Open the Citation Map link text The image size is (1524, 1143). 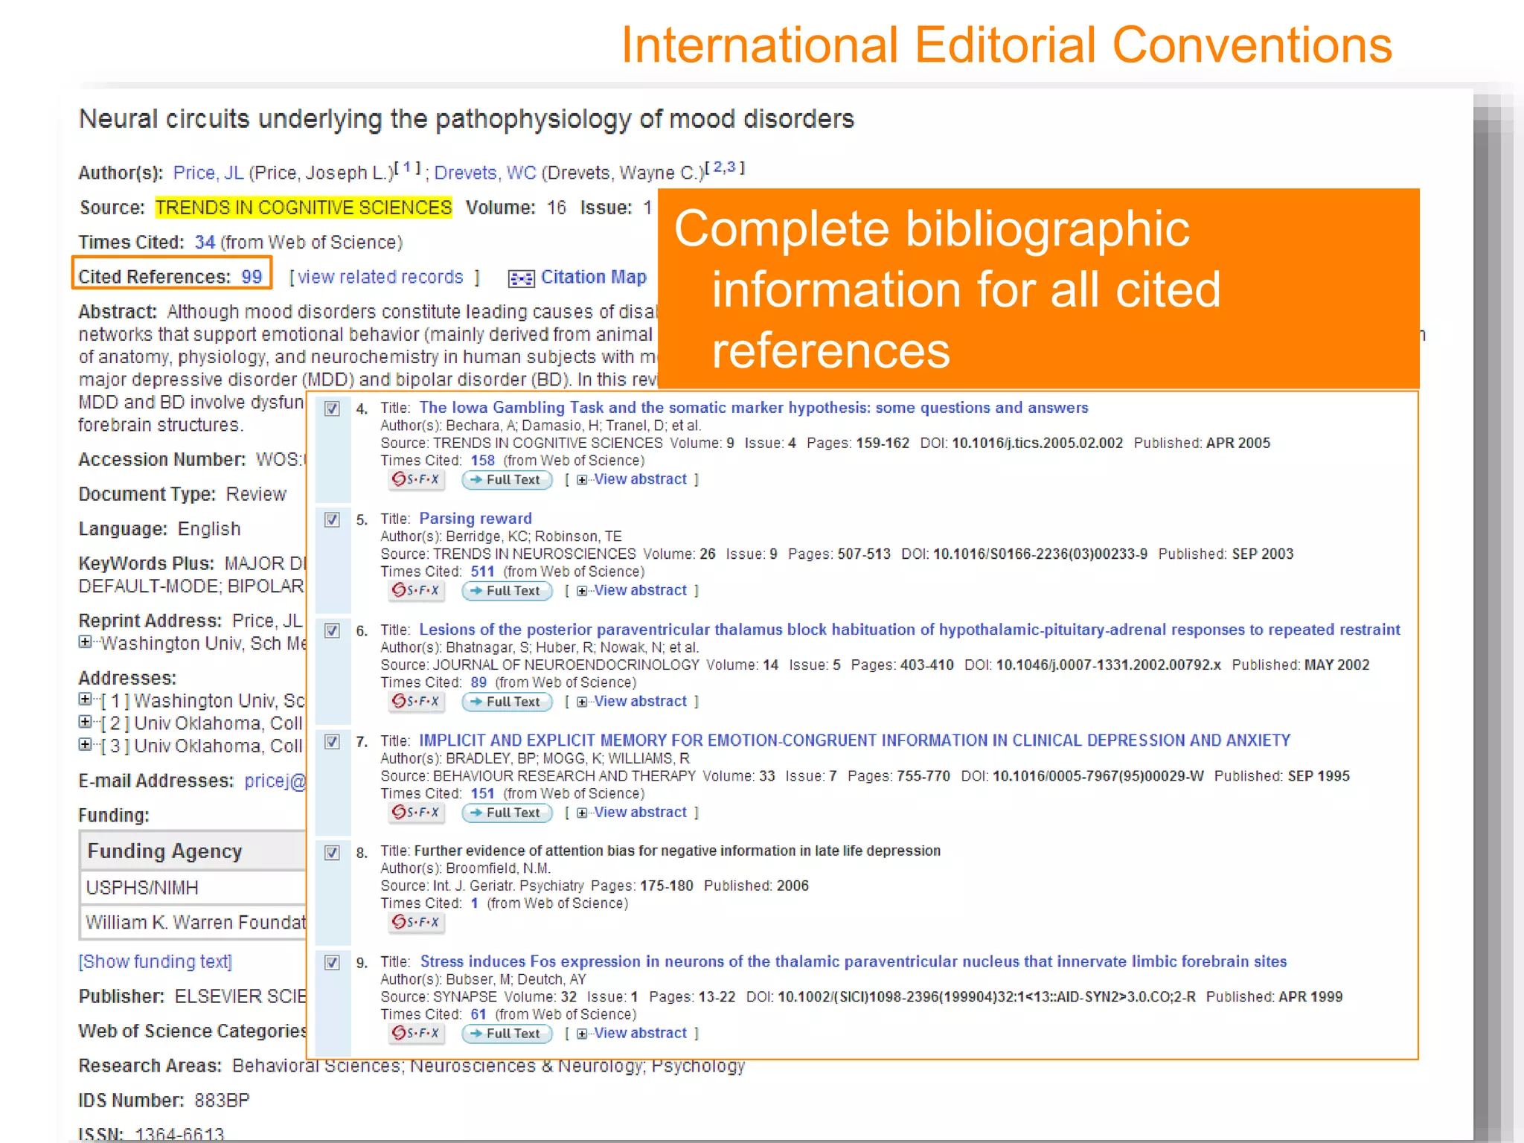tap(594, 277)
